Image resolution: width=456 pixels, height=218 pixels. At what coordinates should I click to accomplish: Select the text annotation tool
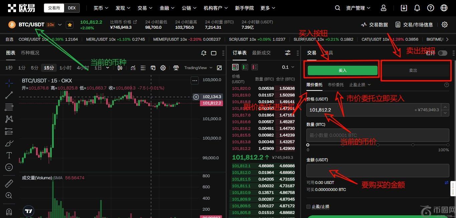[9, 155]
